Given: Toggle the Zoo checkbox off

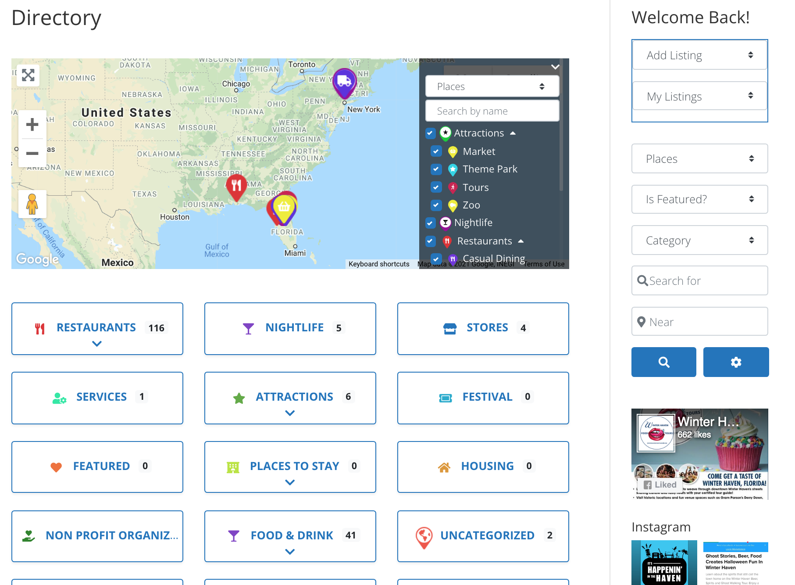Looking at the screenshot, I should click(436, 205).
